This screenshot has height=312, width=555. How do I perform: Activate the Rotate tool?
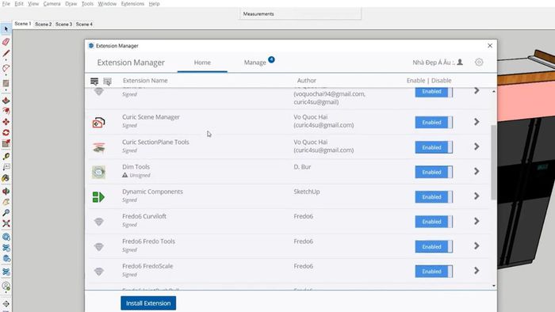pos(6,133)
